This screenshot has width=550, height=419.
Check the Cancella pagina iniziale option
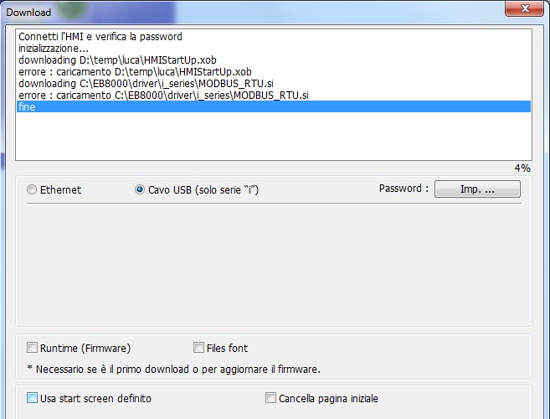pos(270,398)
